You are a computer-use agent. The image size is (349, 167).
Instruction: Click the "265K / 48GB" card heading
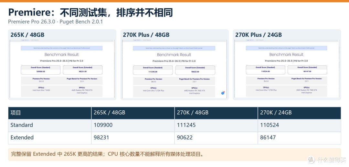click(x=27, y=35)
